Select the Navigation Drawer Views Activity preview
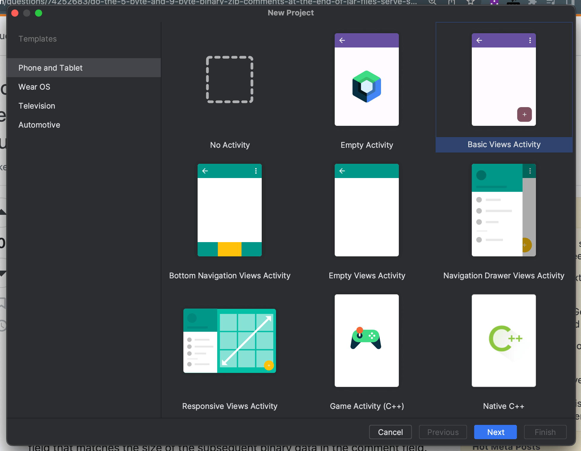581x451 pixels. pyautogui.click(x=504, y=210)
